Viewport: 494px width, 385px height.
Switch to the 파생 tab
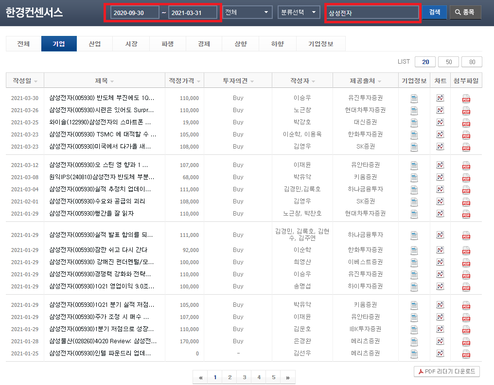click(168, 44)
